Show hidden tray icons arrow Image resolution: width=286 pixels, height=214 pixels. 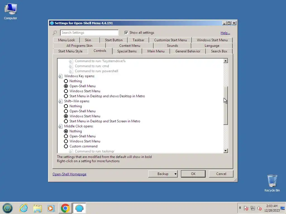(240, 208)
